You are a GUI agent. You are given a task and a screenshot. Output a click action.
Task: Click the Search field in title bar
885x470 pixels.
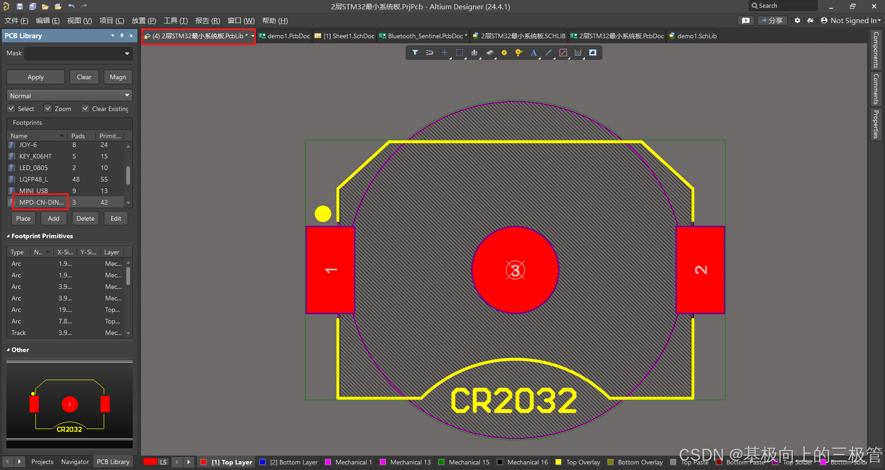783,6
